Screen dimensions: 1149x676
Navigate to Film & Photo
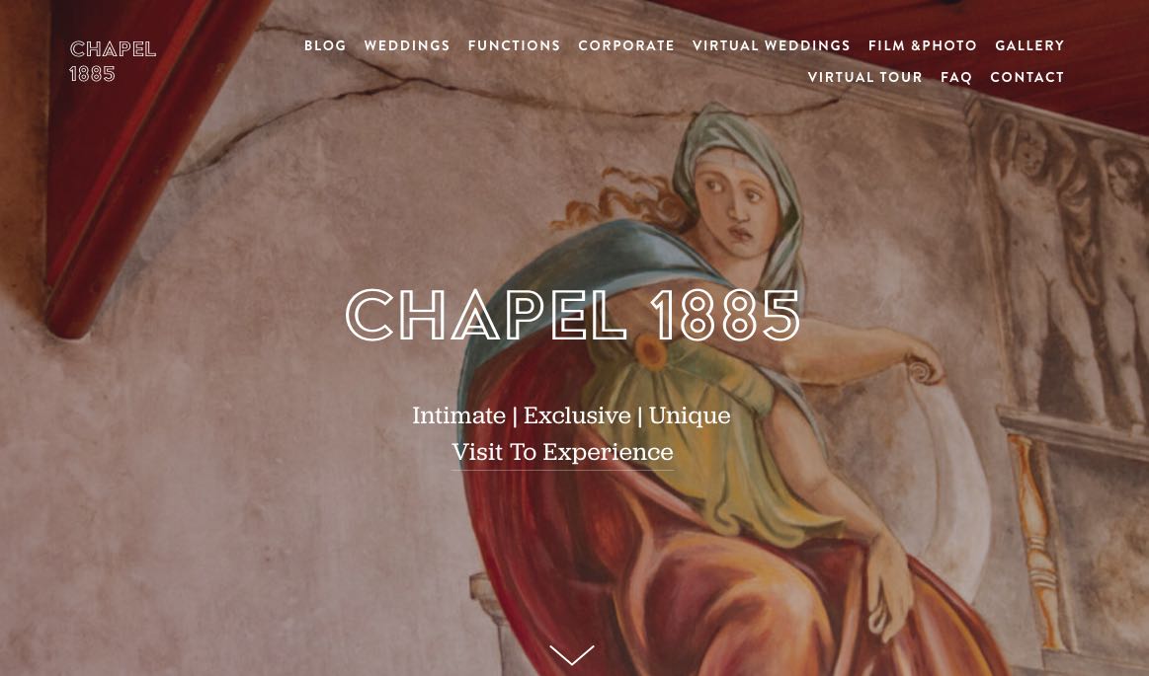pyautogui.click(x=922, y=45)
